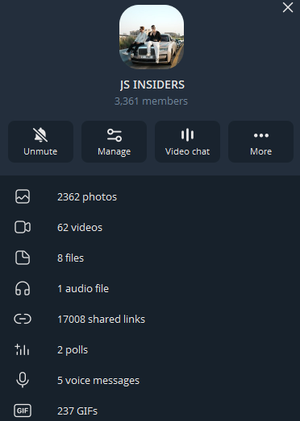300x421 pixels.
Task: Click the polls bar chart icon
Action: point(23,349)
